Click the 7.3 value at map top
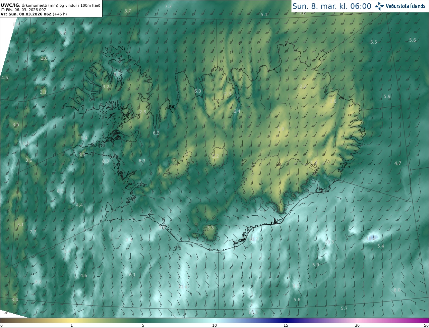 click(168, 7)
